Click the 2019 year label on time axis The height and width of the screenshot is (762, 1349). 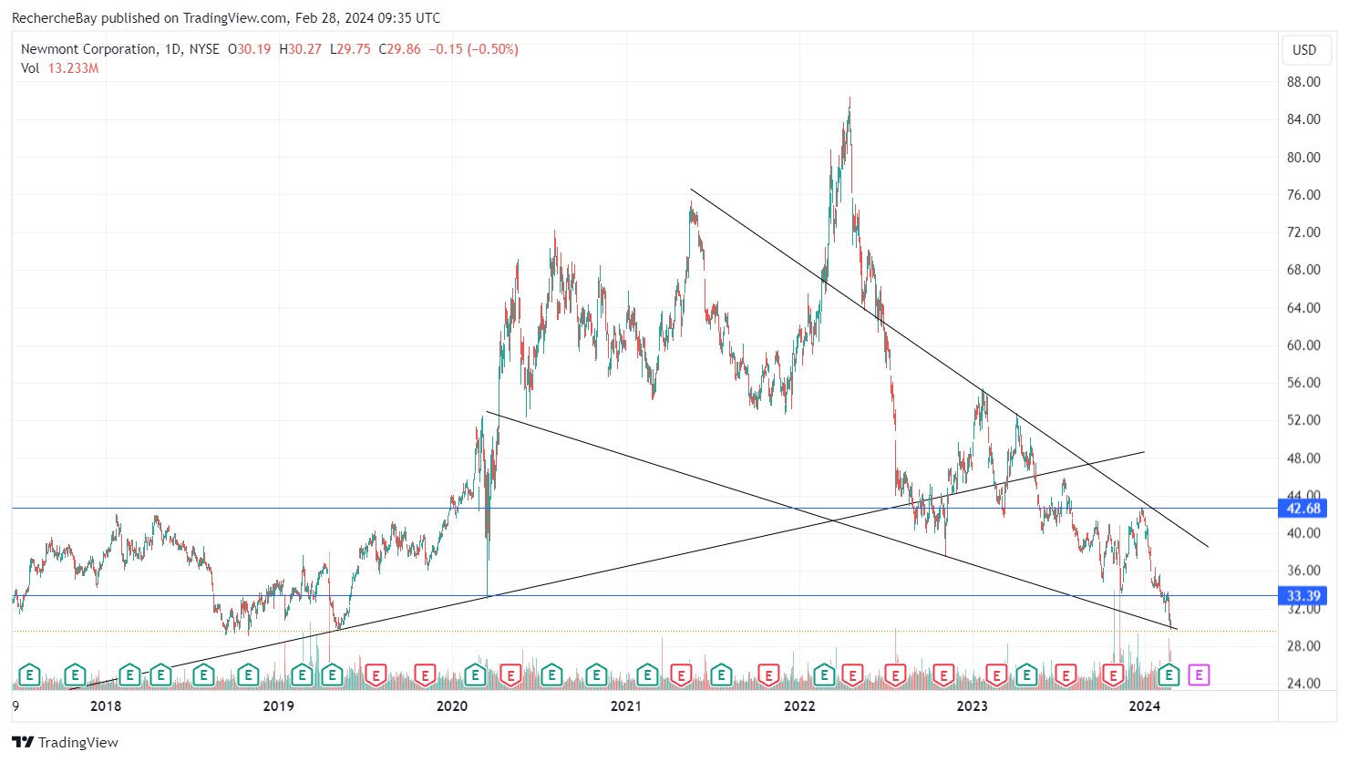[x=278, y=705]
